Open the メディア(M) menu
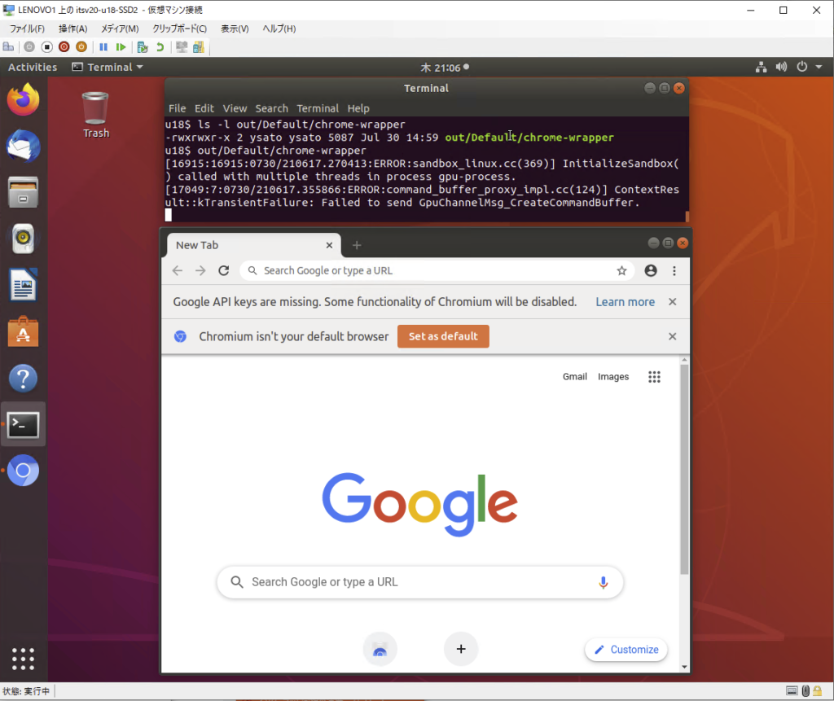 [x=120, y=28]
